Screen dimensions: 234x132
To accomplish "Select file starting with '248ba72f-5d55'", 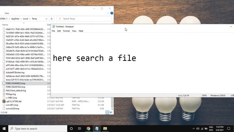I will pyautogui.click(x=25, y=47).
